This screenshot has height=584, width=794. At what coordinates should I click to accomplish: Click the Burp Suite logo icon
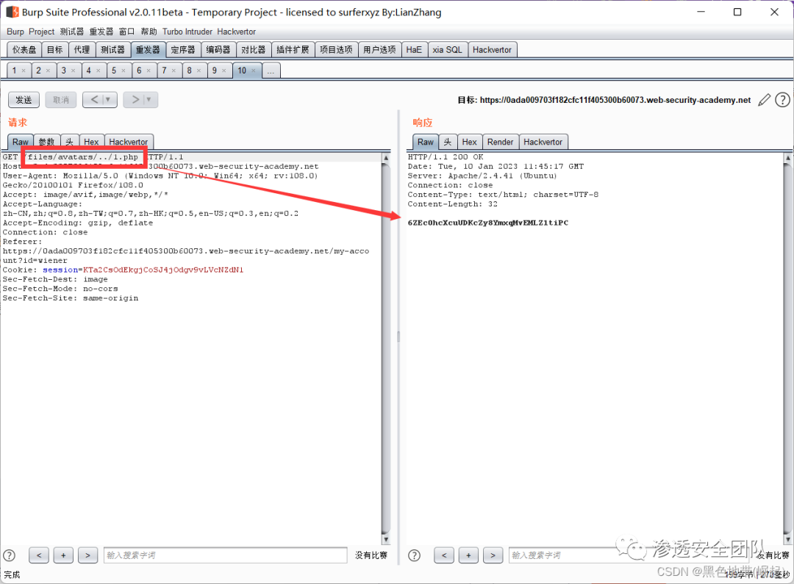pyautogui.click(x=12, y=12)
